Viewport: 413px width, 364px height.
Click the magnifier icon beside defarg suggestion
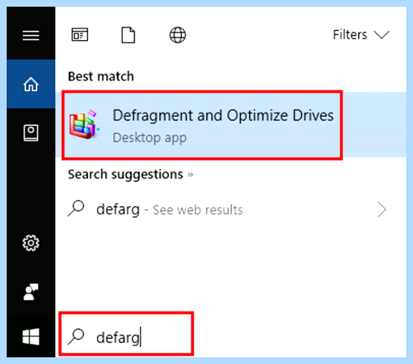tap(76, 209)
